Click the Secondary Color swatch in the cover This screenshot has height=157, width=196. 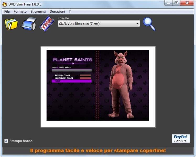(x=85, y=78)
